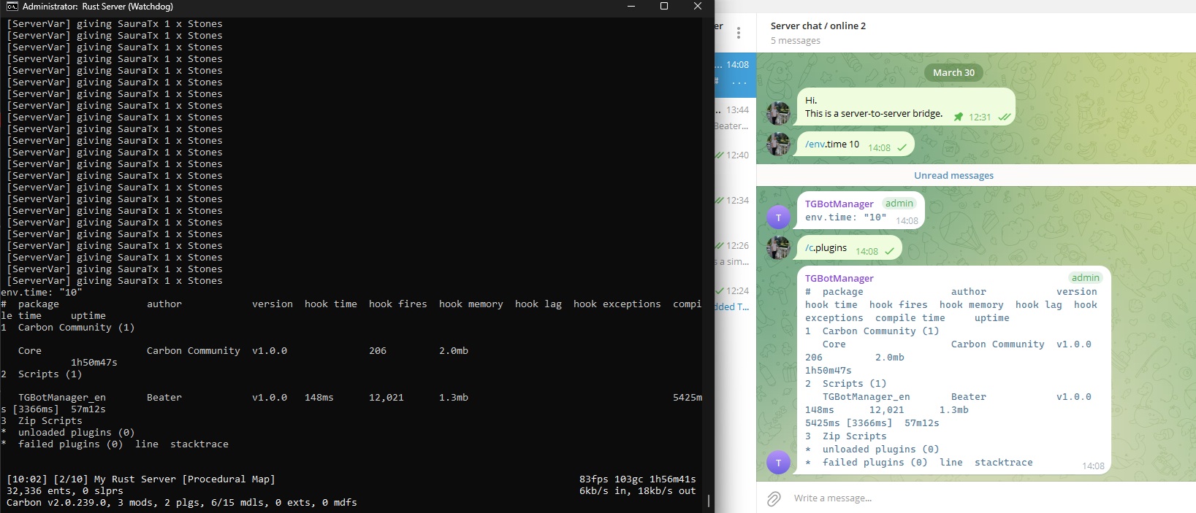Click the user photo avatar beside the Hi message
Viewport: 1196px width, 513px height.
pos(778,114)
